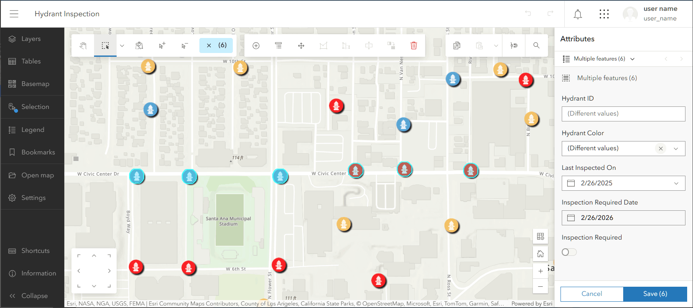Toggle the Inspection Required switch

pos(569,252)
